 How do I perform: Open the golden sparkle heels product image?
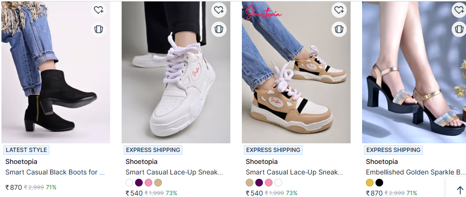pos(414,72)
